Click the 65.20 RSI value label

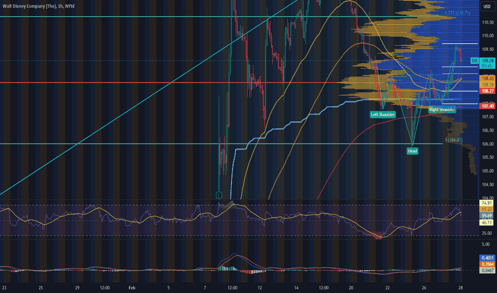[x=486, y=209]
